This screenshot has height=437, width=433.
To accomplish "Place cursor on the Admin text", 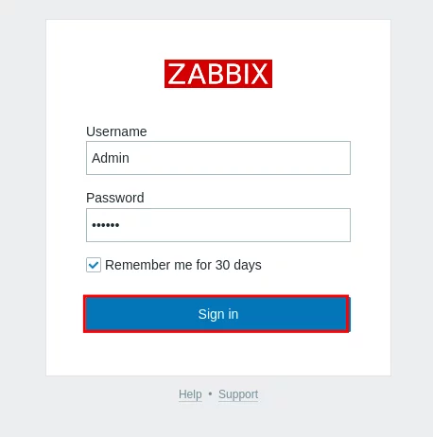I will (x=111, y=158).
